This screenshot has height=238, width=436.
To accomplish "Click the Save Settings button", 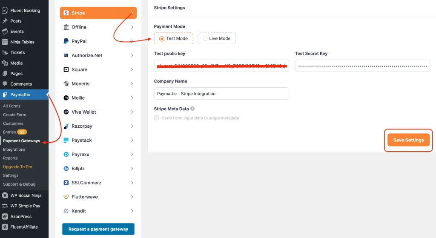I will coord(408,140).
